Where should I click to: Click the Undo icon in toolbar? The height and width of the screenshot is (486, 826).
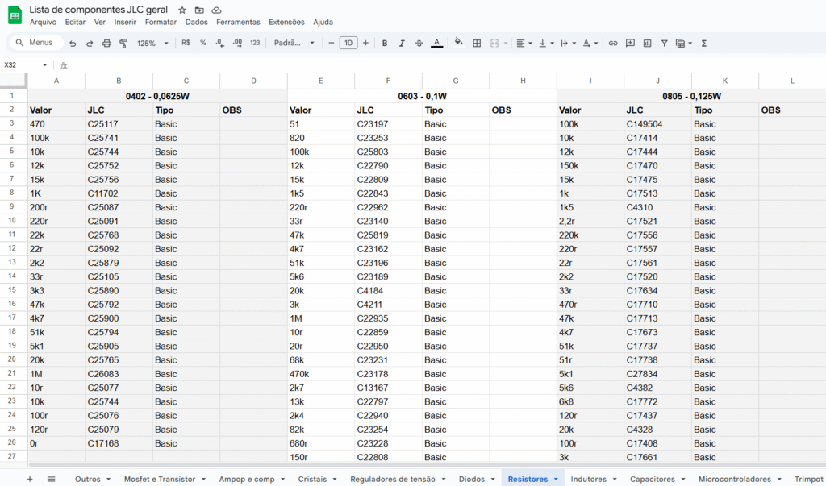(73, 44)
